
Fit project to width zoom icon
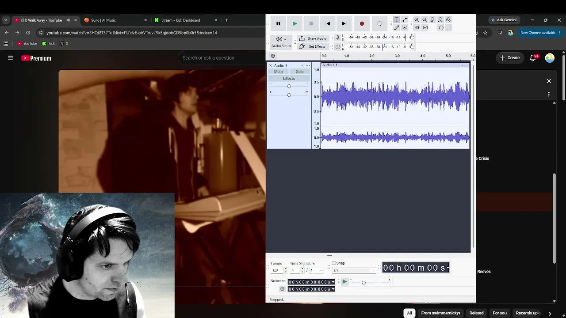click(440, 19)
